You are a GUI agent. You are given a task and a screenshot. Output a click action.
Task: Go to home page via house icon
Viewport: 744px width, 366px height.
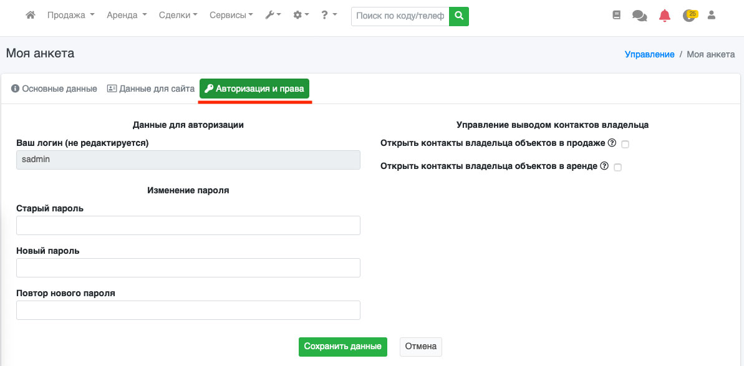click(30, 15)
